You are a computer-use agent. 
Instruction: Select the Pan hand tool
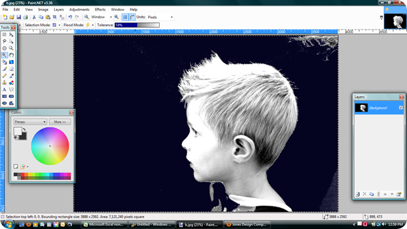click(11, 55)
